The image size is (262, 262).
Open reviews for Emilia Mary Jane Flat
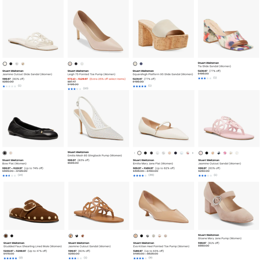tap(151, 175)
